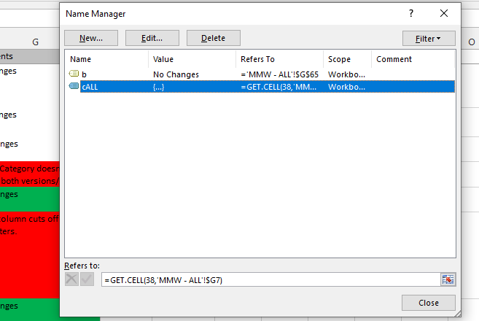479x321 pixels.
Task: Delete the selected defined name
Action: point(213,38)
